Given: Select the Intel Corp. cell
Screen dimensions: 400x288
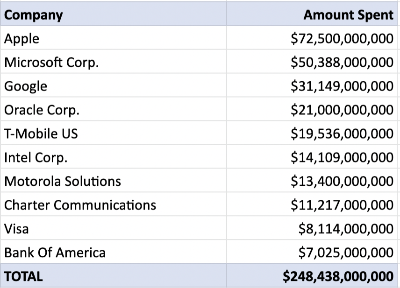Looking at the screenshot, I should pos(36,158).
